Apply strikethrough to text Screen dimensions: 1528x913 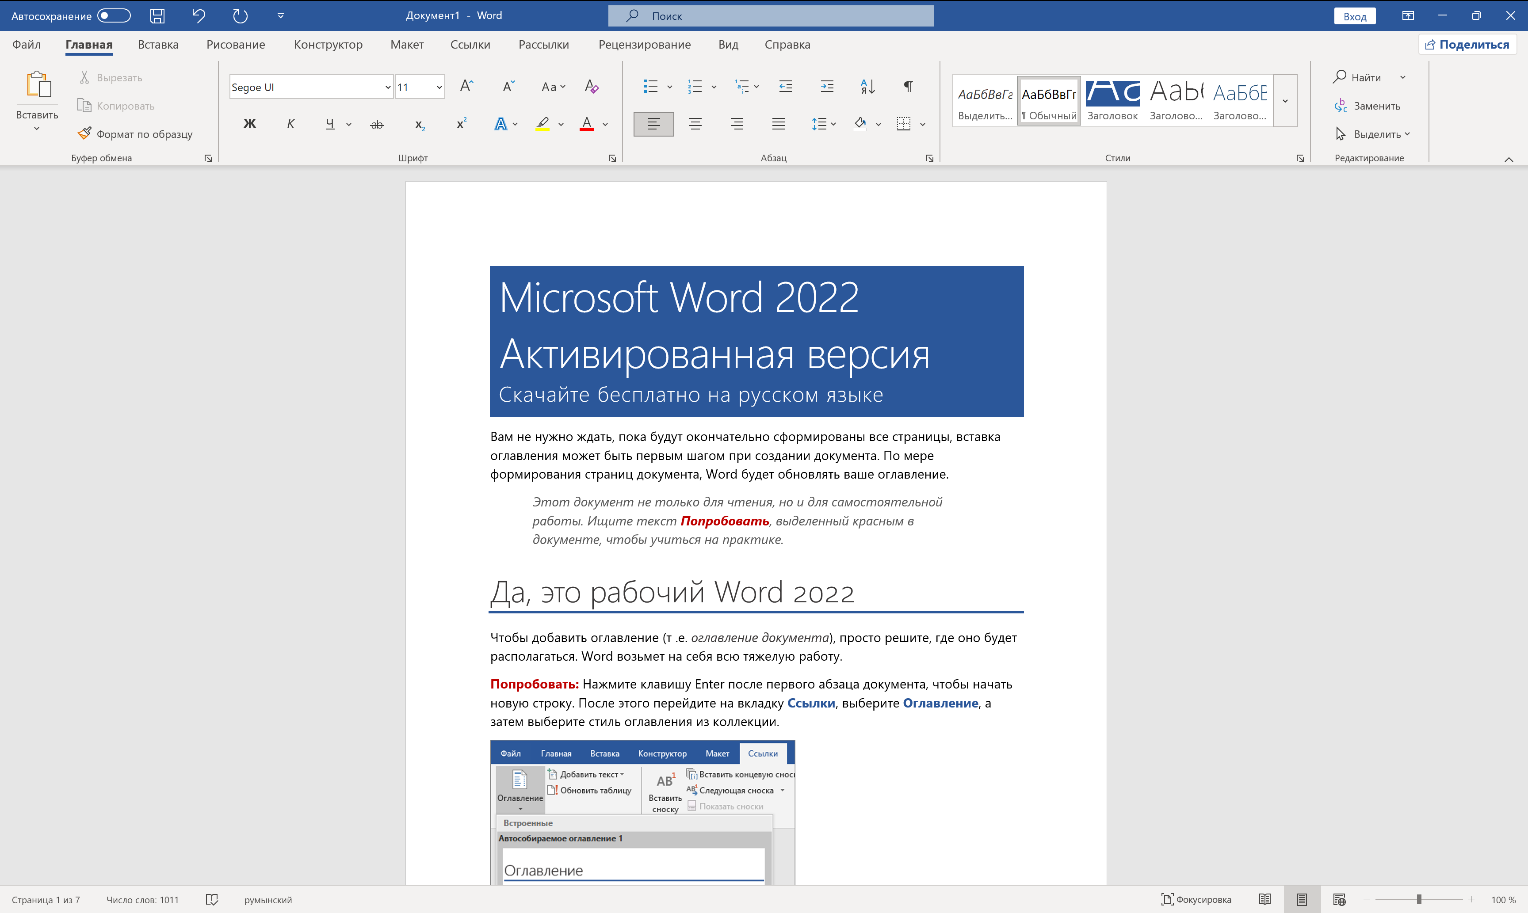pos(377,124)
